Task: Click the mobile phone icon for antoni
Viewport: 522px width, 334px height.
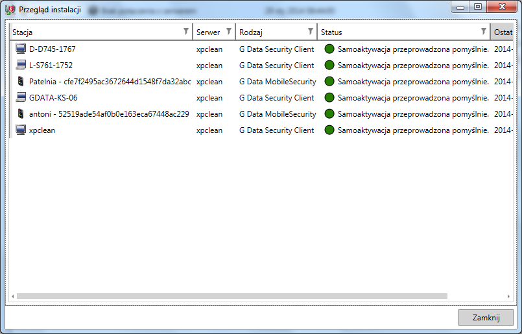Action: 21,113
